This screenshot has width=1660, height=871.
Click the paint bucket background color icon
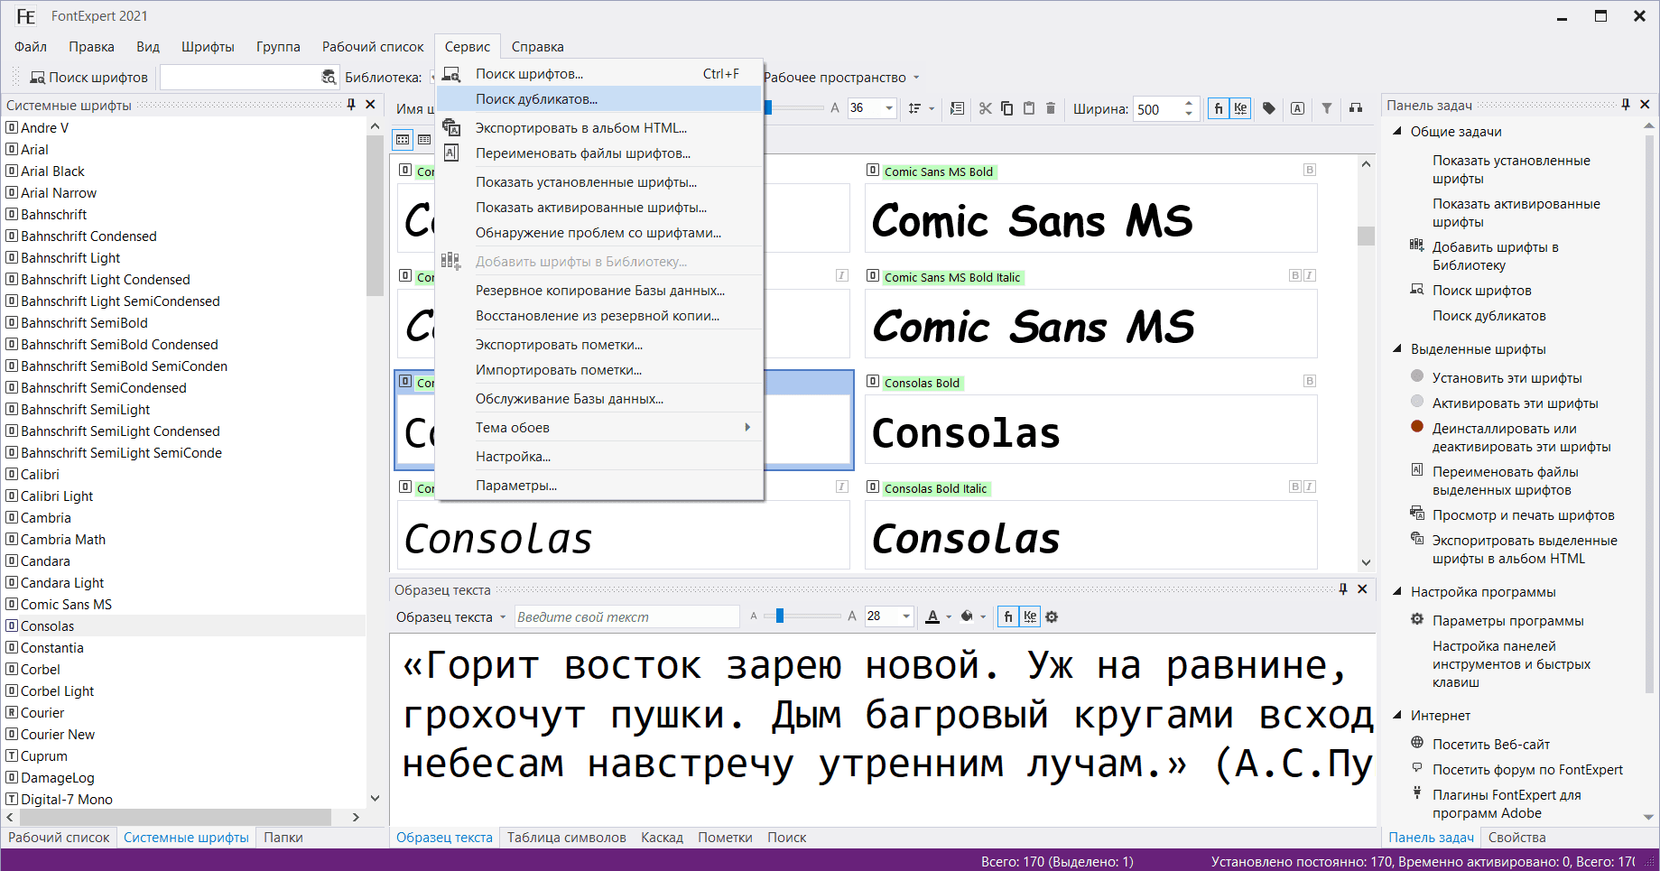(967, 616)
